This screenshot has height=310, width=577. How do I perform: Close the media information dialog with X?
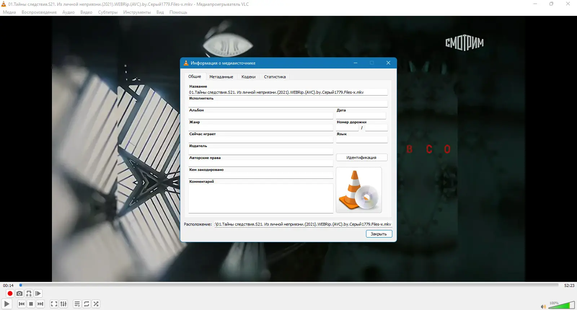coord(388,63)
